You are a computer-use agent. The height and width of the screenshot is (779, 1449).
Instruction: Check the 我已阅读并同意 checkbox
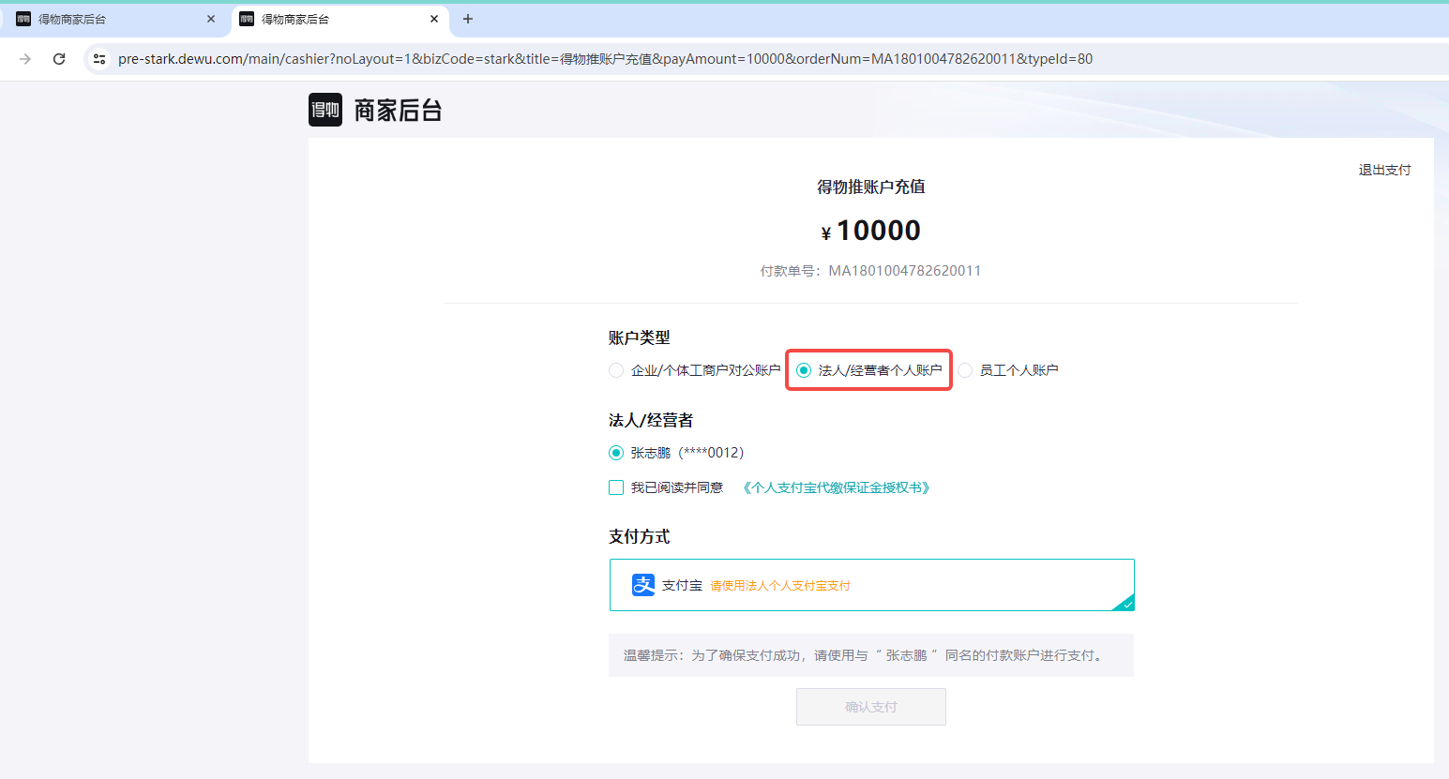(616, 487)
